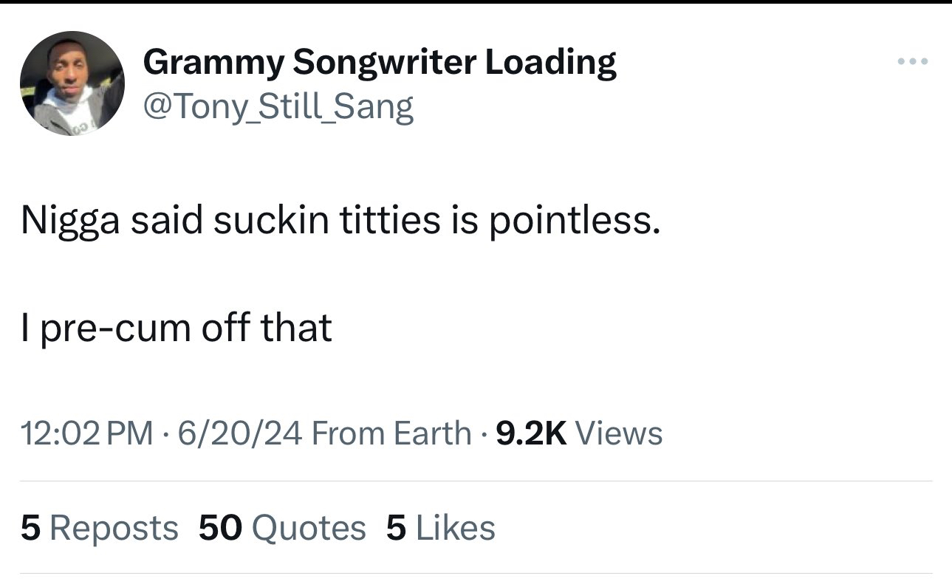Click the tweet author's profile picture
Viewport: 952px width, 587px height.
point(72,83)
